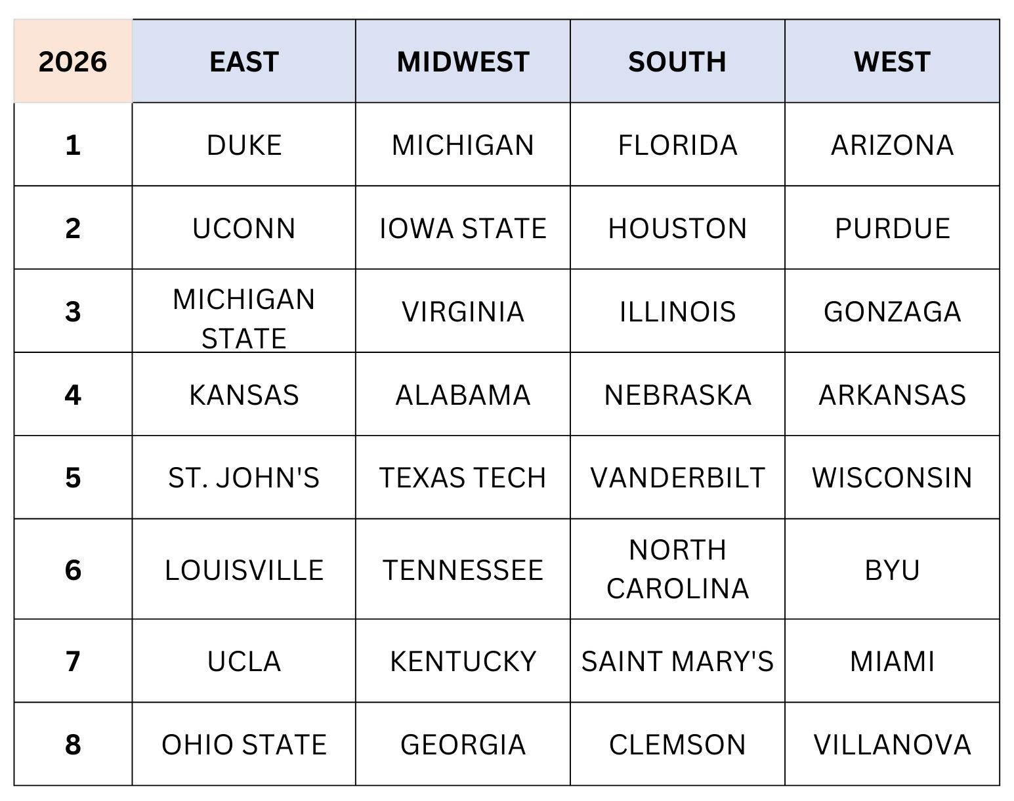1014x801 pixels.
Task: Click the SOUTH column header
Action: tap(677, 62)
